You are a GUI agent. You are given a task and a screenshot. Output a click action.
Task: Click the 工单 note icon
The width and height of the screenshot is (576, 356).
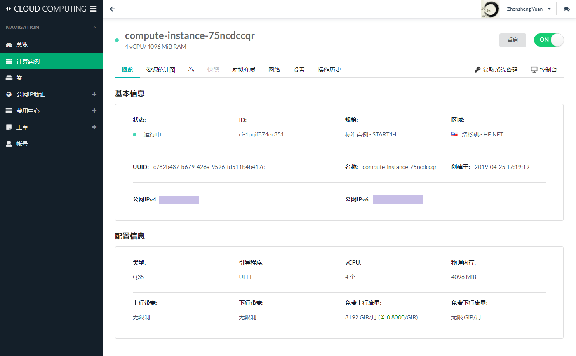point(9,127)
